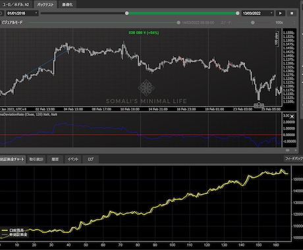
Task: Click the smaDeviationRate indicator label
Action: [28, 114]
